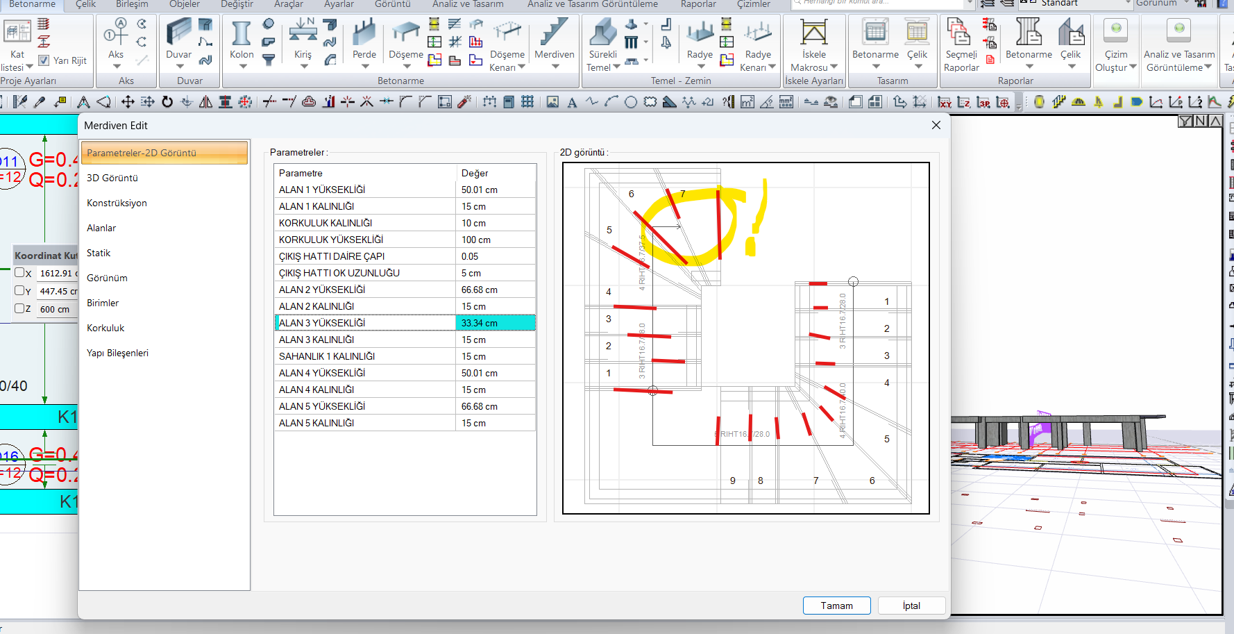Screen dimensions: 1234x634
Task: Click the Duvar wall ribbon icon
Action: [x=178, y=32]
